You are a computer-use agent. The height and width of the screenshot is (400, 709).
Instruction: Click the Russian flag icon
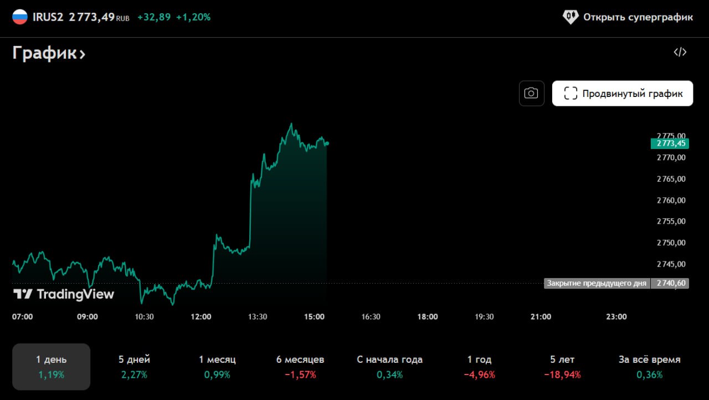pyautogui.click(x=20, y=17)
